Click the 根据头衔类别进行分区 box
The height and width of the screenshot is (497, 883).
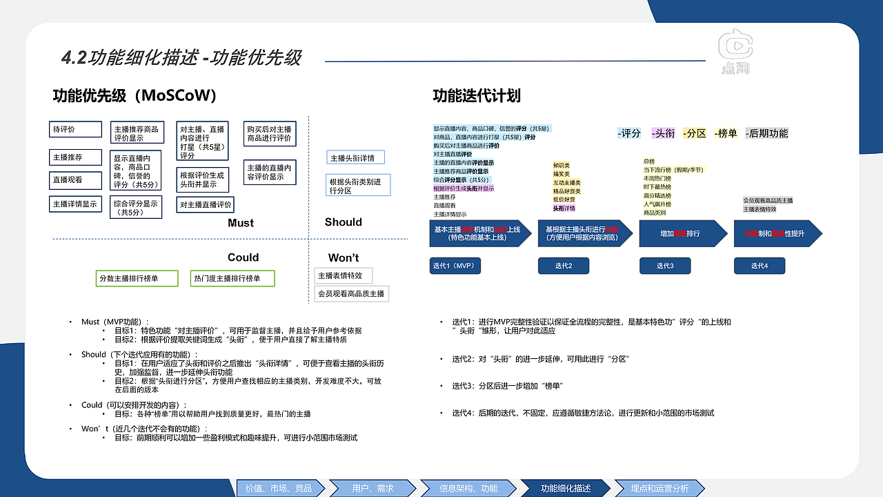tap(359, 186)
